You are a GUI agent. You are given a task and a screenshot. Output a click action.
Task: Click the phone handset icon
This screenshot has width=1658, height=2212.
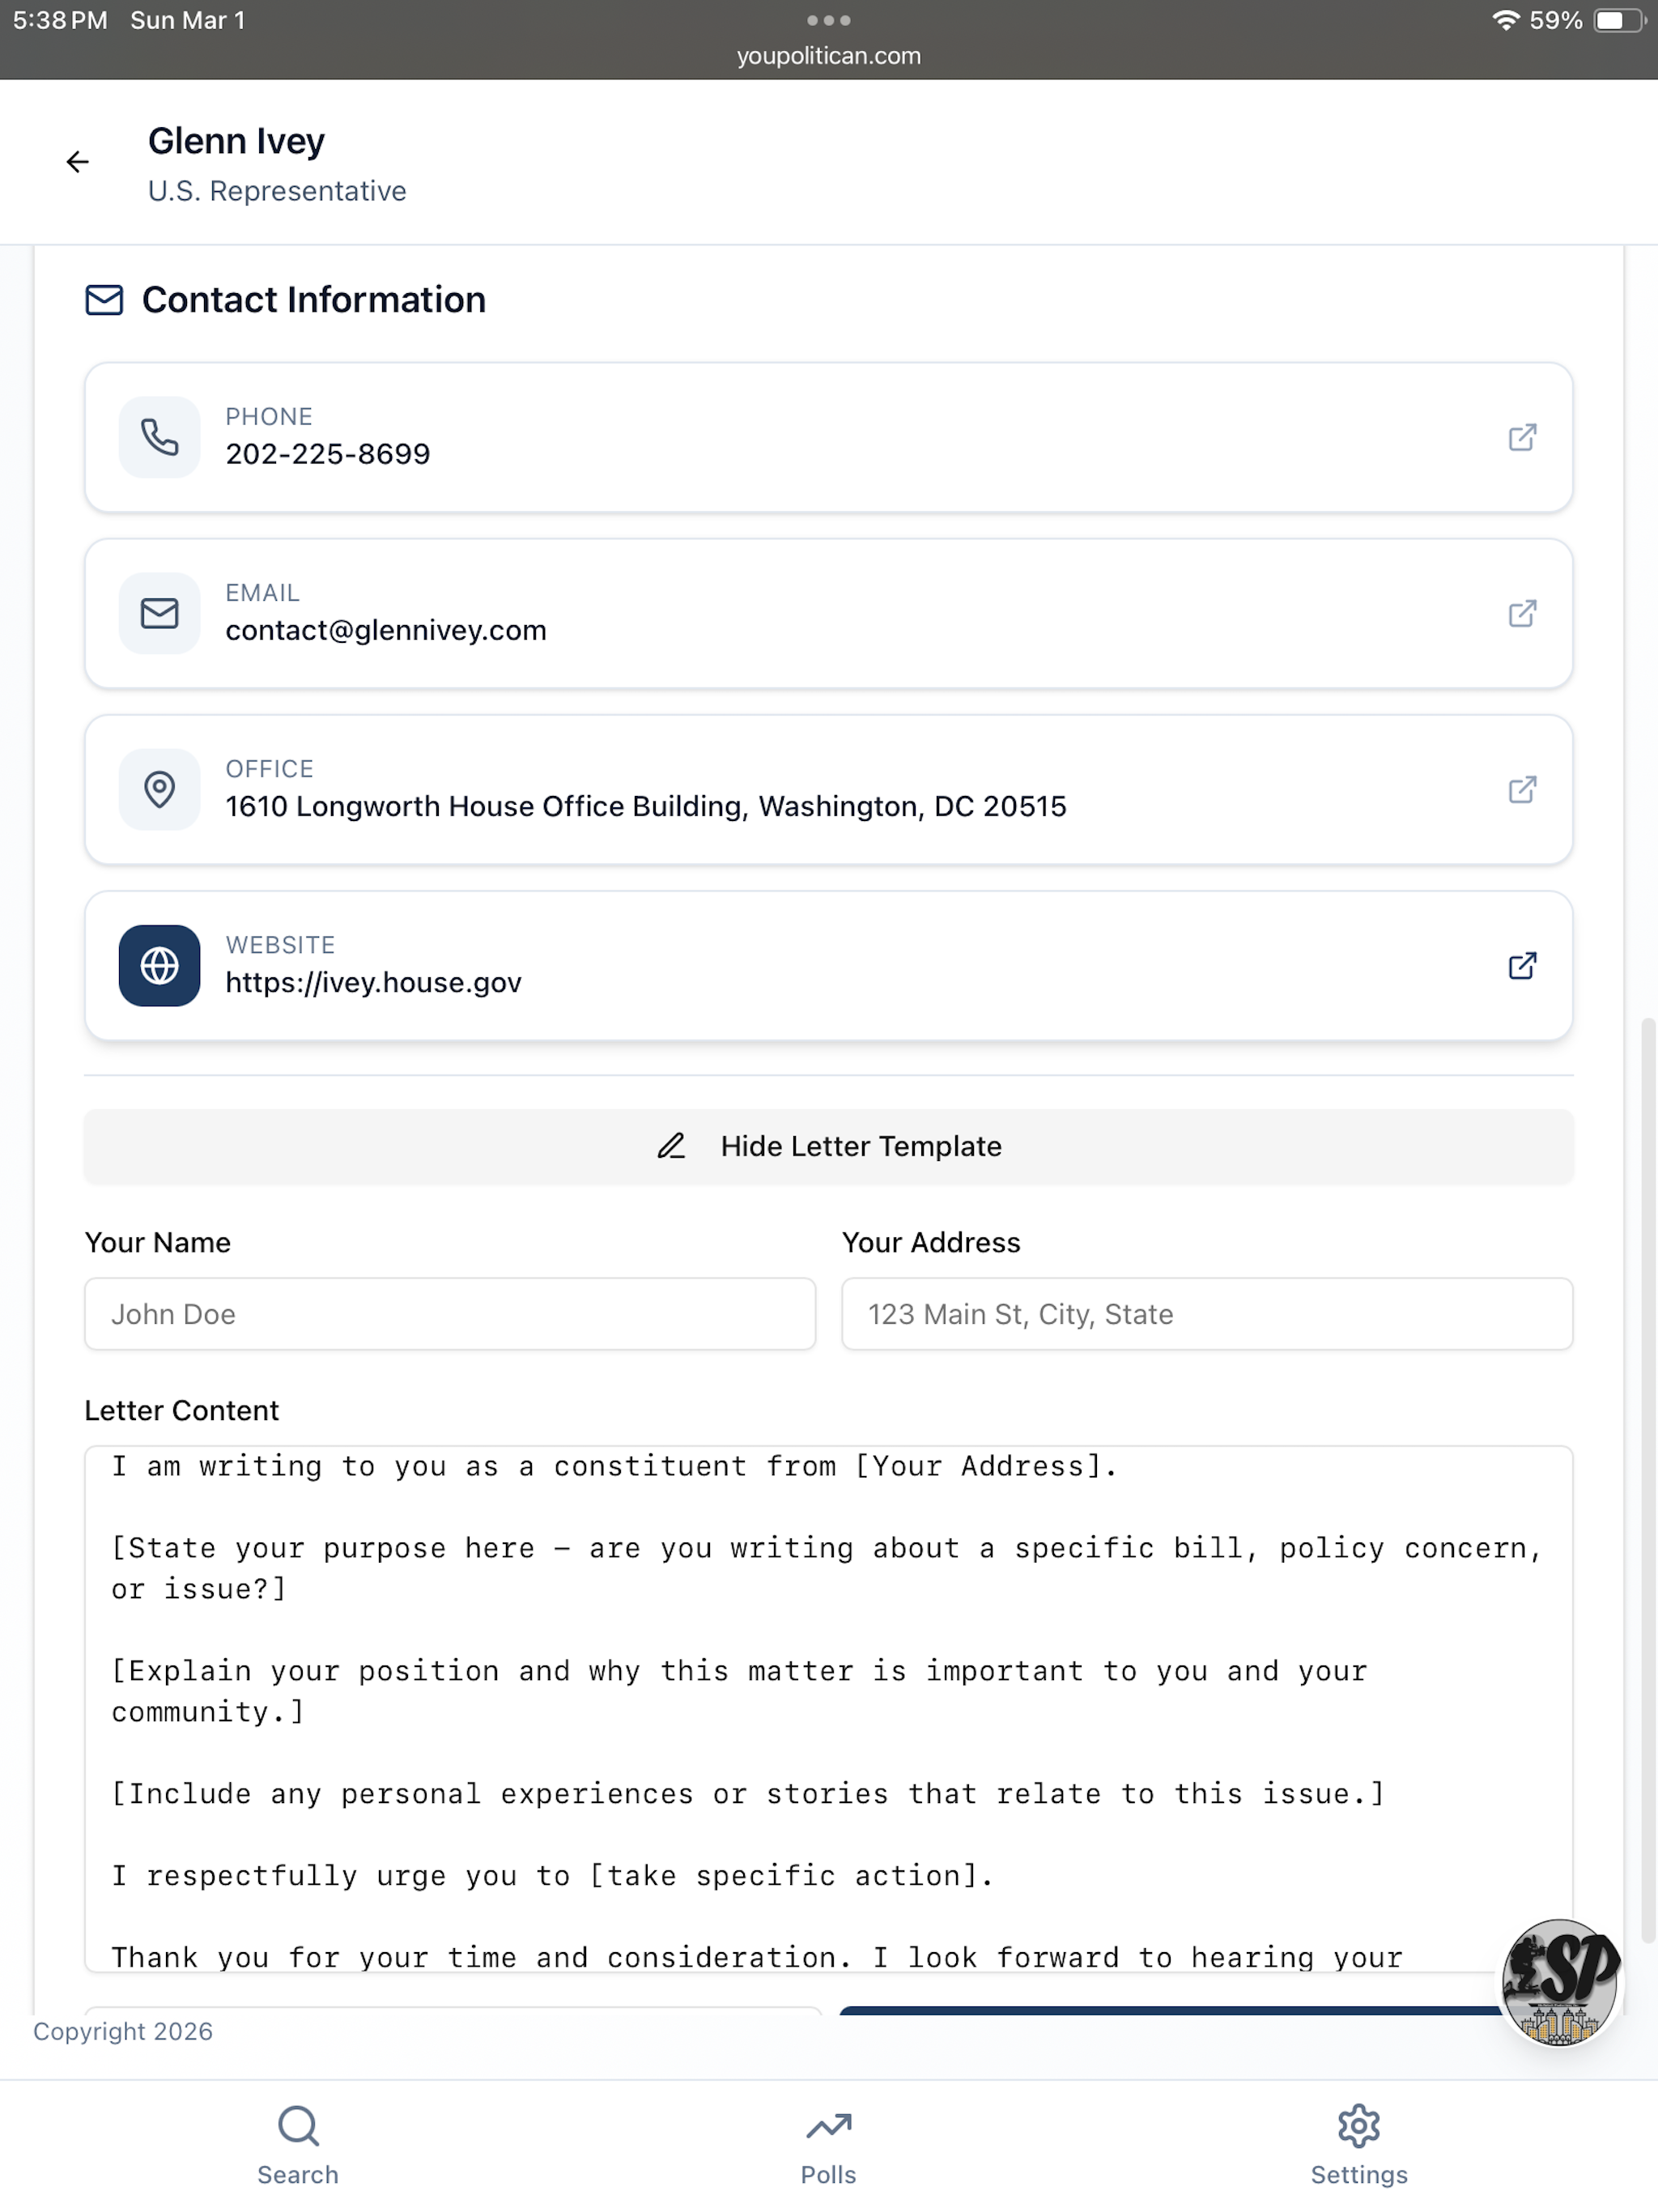click(159, 437)
